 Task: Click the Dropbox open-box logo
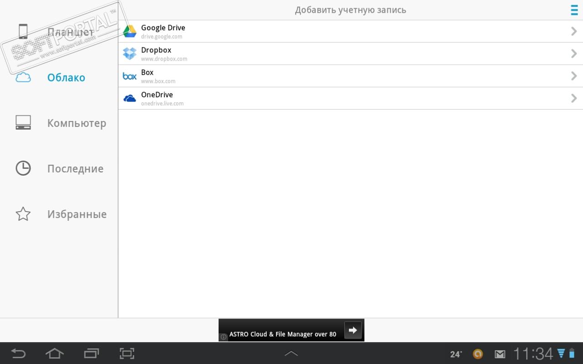[x=130, y=54]
